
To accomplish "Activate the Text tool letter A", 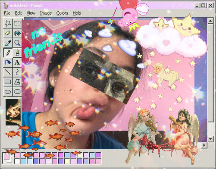I will (17, 63).
